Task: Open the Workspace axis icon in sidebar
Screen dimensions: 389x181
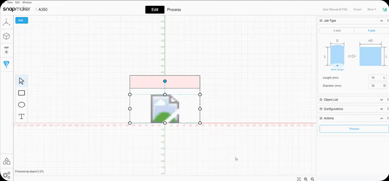Action: point(6,22)
